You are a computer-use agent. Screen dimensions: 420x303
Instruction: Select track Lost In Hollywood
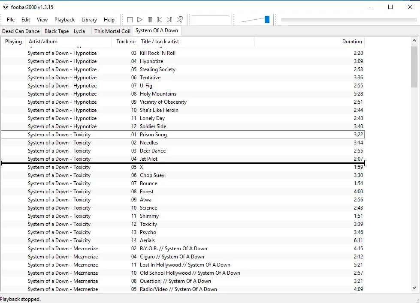[x=183, y=265]
